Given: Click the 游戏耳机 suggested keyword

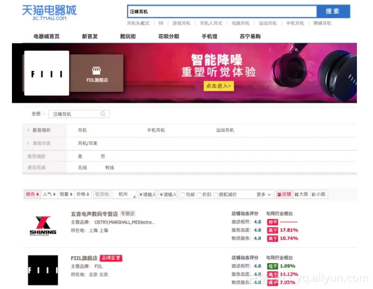Looking at the screenshot, I should coord(181,23).
